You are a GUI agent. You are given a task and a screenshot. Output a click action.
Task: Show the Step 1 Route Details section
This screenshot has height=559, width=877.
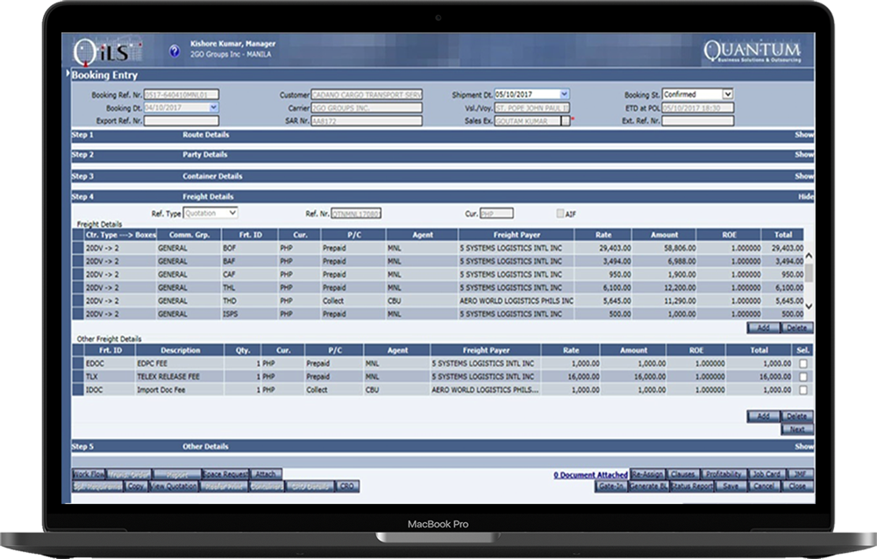[803, 137]
